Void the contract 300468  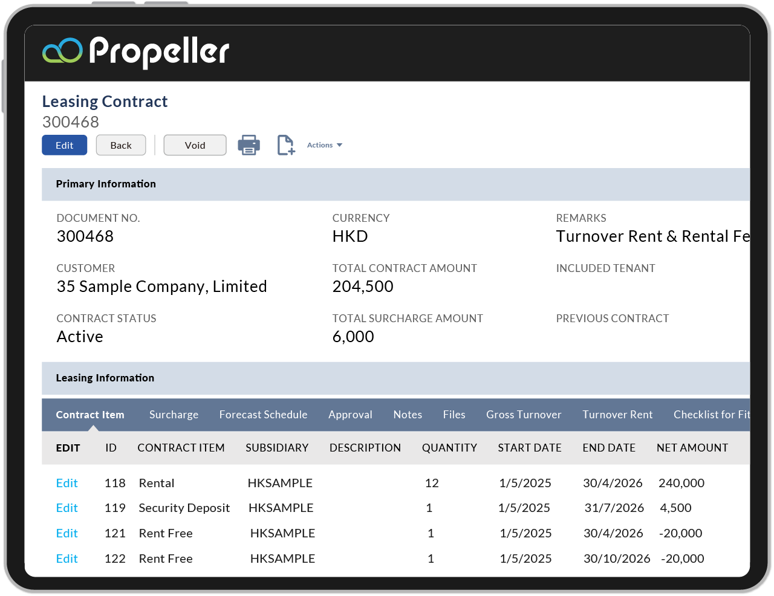pos(195,144)
